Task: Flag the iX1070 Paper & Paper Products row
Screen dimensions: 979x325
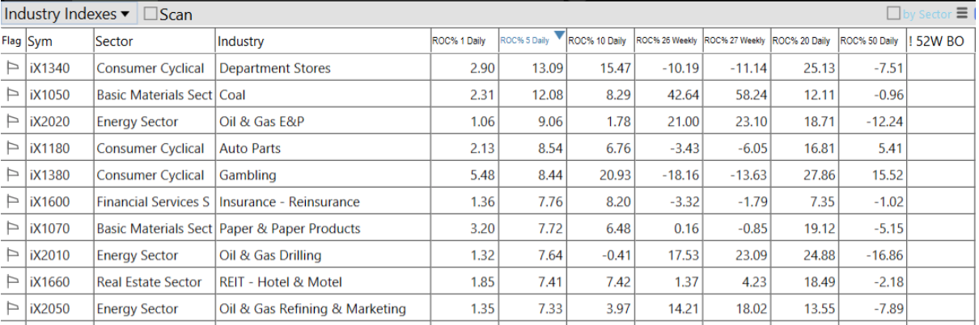Action: [12, 229]
